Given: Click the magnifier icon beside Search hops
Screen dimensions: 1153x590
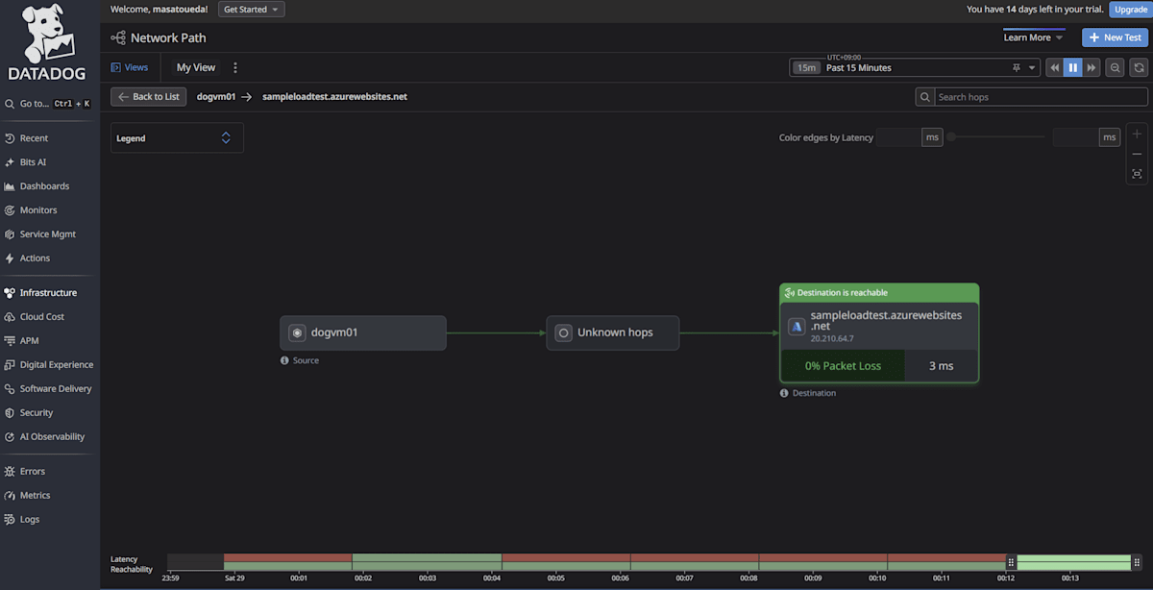Looking at the screenshot, I should click(x=925, y=97).
